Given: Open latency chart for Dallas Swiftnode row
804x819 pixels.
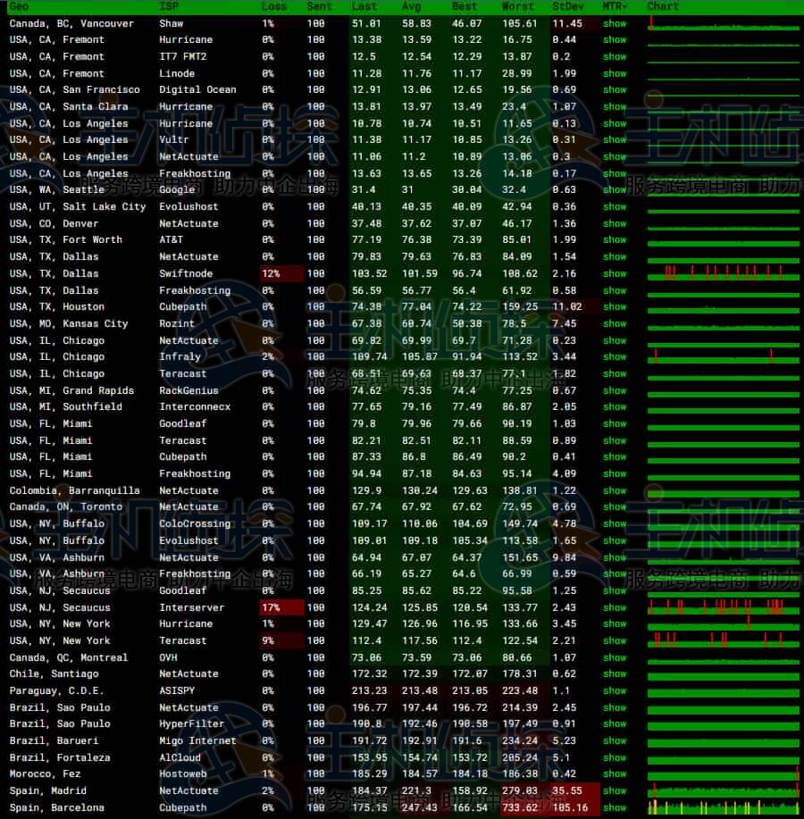Looking at the screenshot, I should tap(724, 273).
